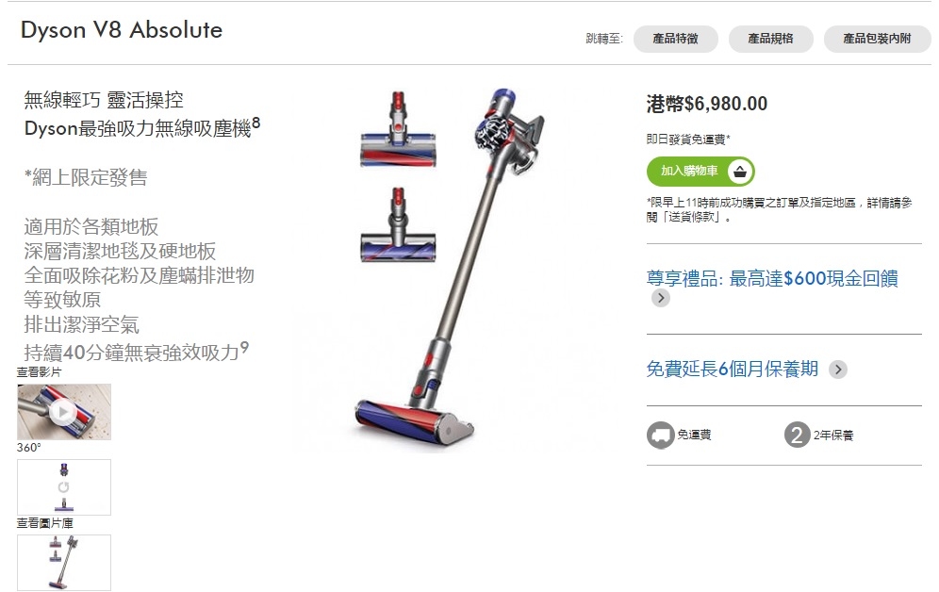Screen dimensions: 939x592
Task: Open 尊享禮品 cash rebate offer link
Action: pyautogui.click(x=772, y=278)
